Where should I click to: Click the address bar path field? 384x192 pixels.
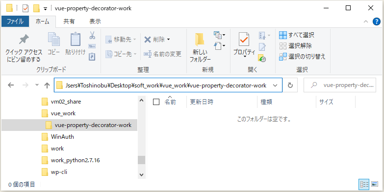168,85
